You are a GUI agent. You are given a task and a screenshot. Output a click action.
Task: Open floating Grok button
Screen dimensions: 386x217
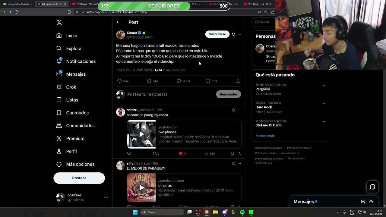point(372,187)
